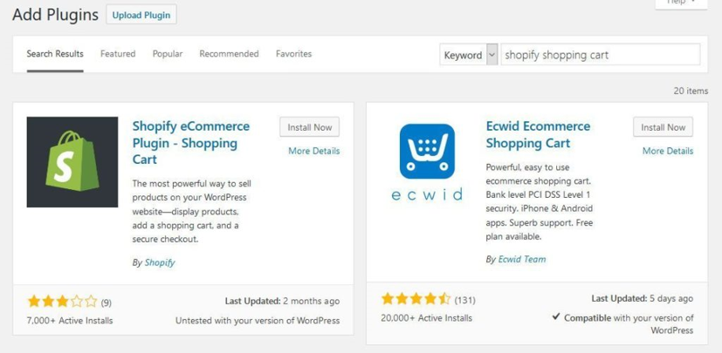Viewport: 722px width, 353px height.
Task: Click the Ecwid plugin star rating
Action: [x=416, y=299]
